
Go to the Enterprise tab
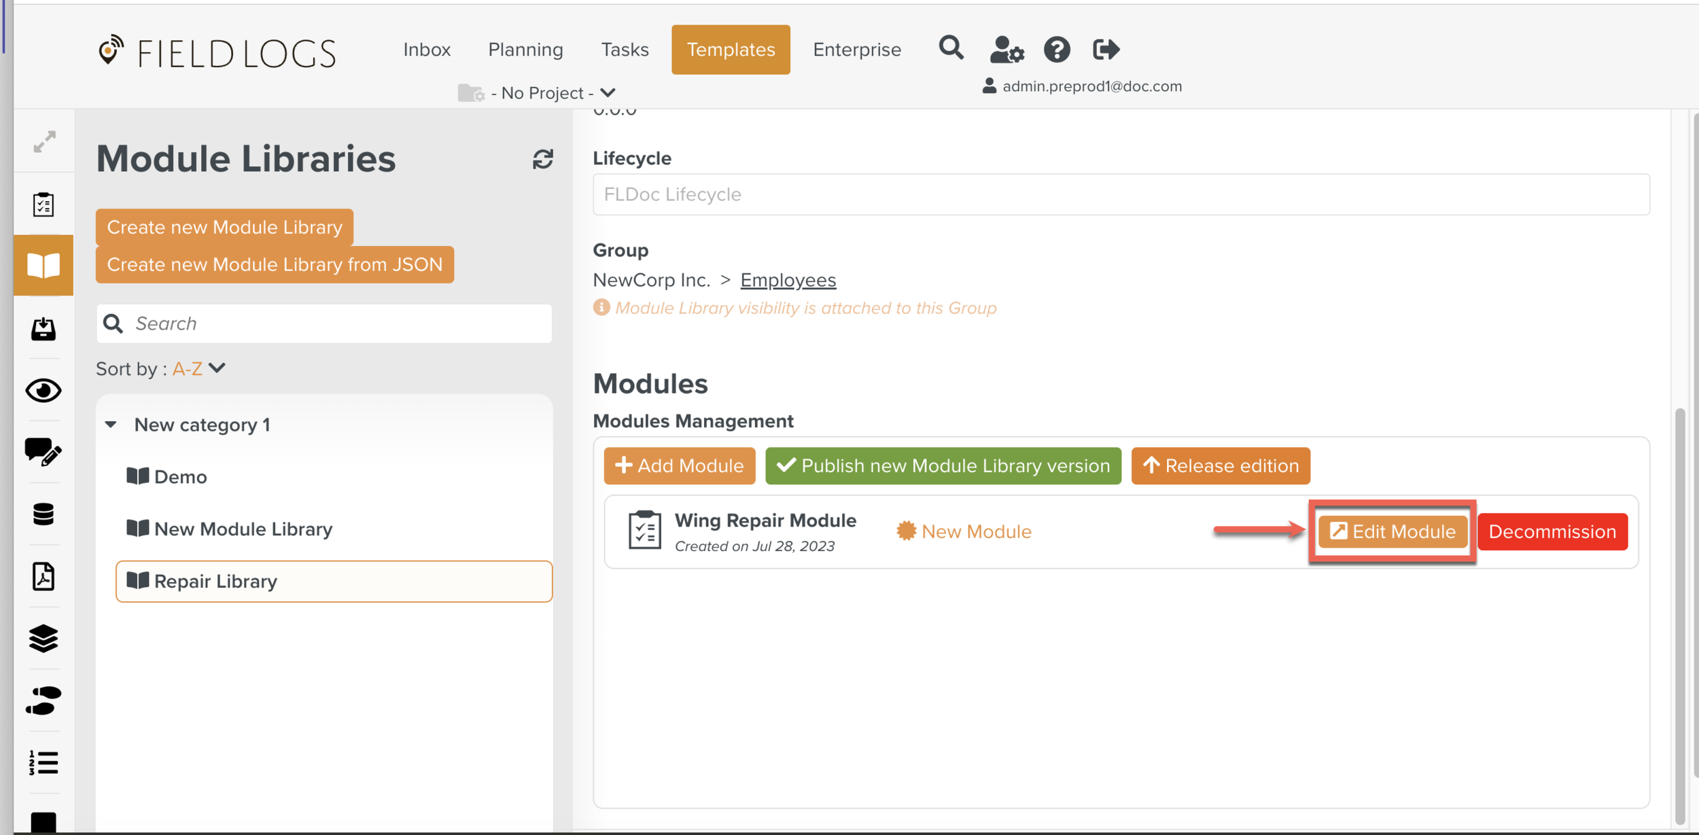click(856, 50)
